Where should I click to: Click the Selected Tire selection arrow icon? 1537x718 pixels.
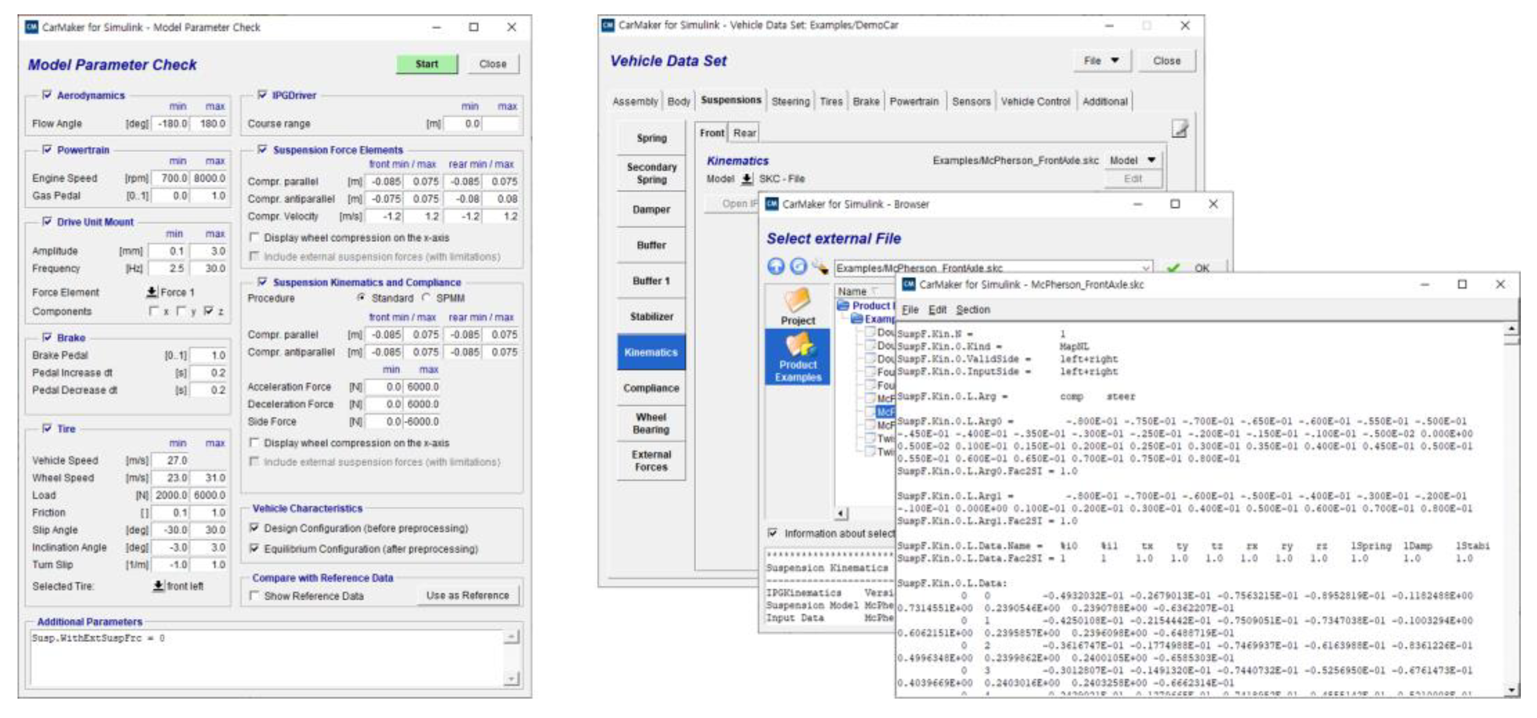point(158,586)
